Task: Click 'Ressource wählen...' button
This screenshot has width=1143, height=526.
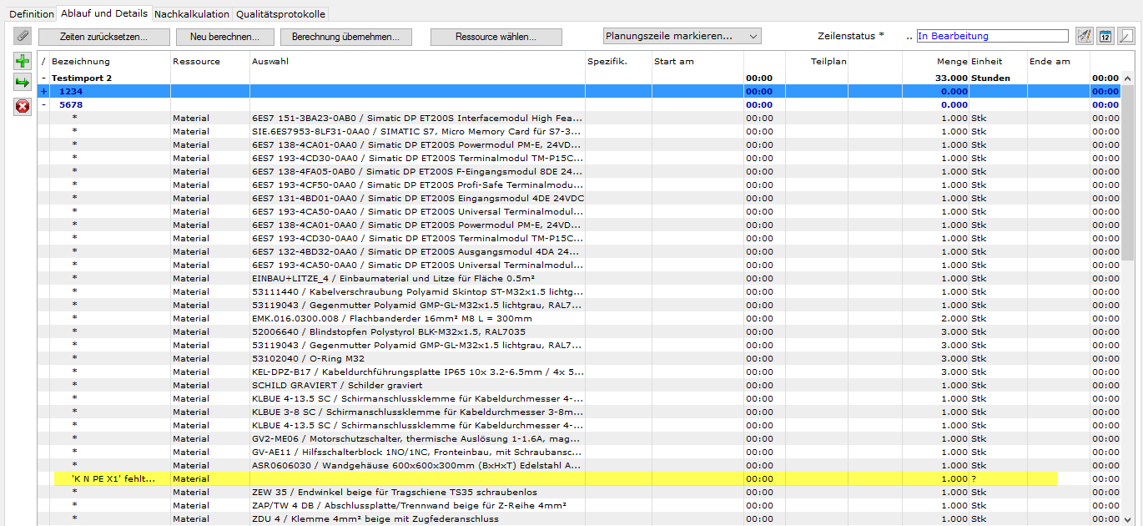Action: pyautogui.click(x=496, y=38)
